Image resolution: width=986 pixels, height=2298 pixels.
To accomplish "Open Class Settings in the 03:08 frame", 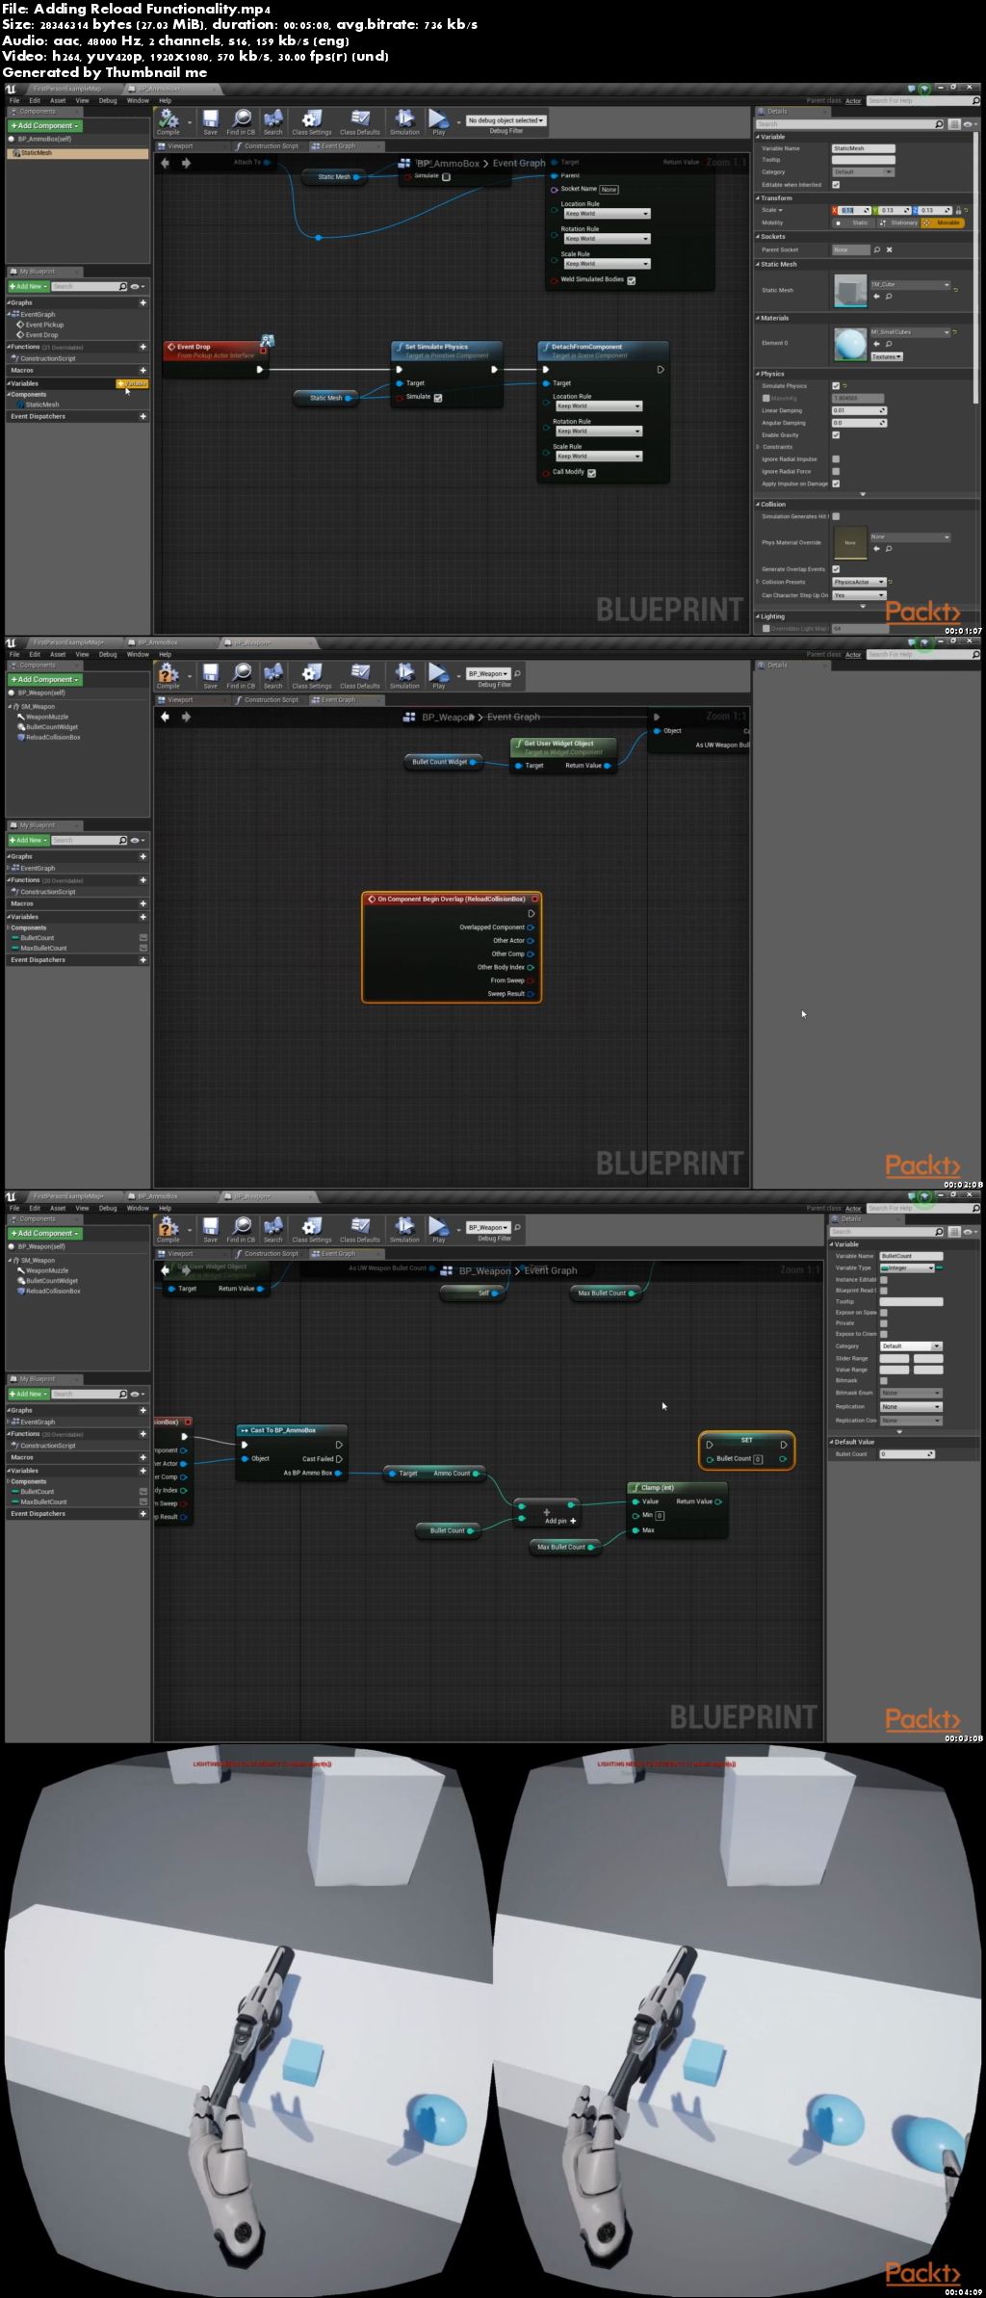I will click(311, 1227).
